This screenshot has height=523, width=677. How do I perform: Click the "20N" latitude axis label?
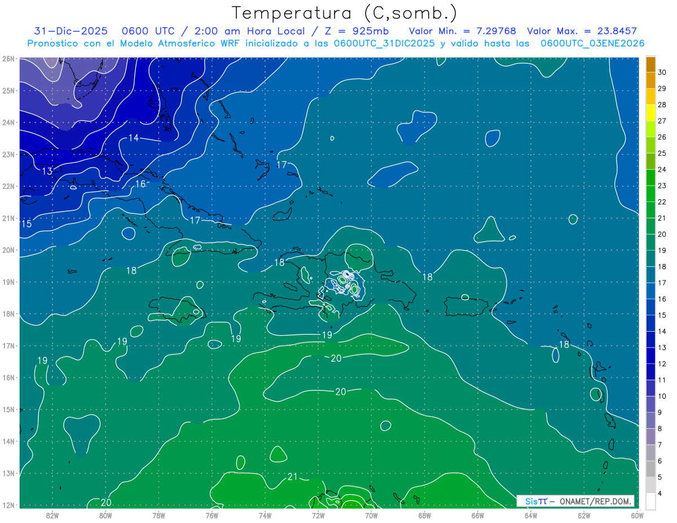point(8,250)
